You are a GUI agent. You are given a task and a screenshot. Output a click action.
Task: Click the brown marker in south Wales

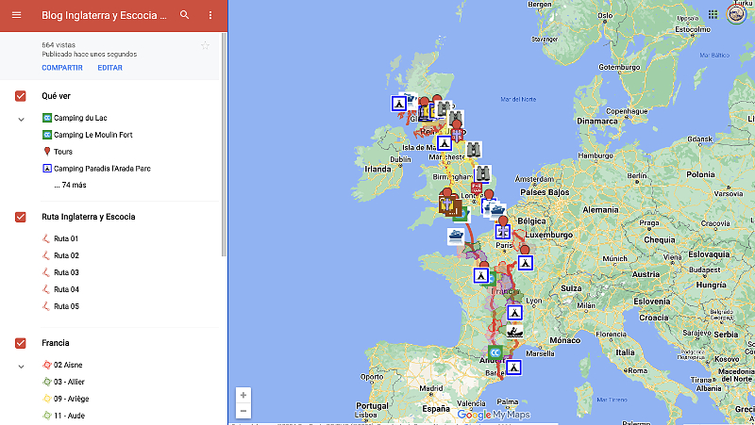click(x=449, y=205)
